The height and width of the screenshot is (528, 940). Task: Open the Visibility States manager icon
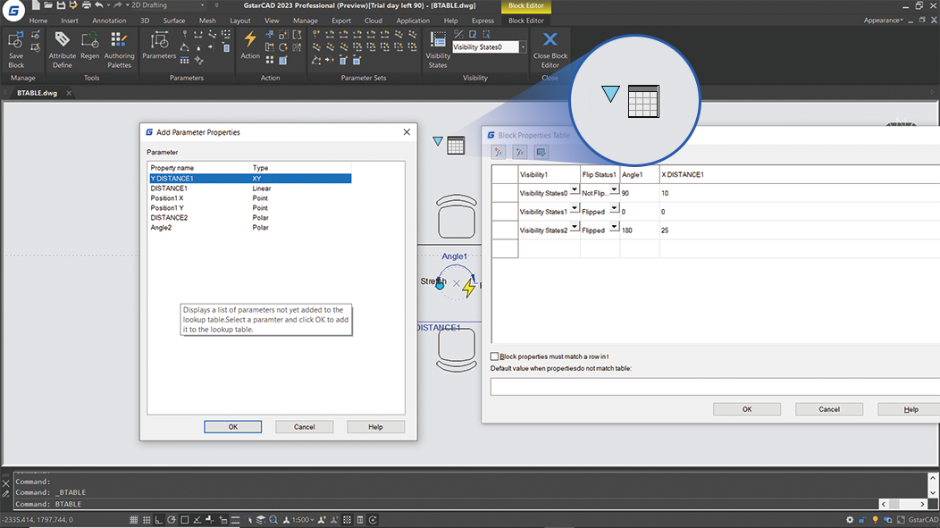(438, 40)
